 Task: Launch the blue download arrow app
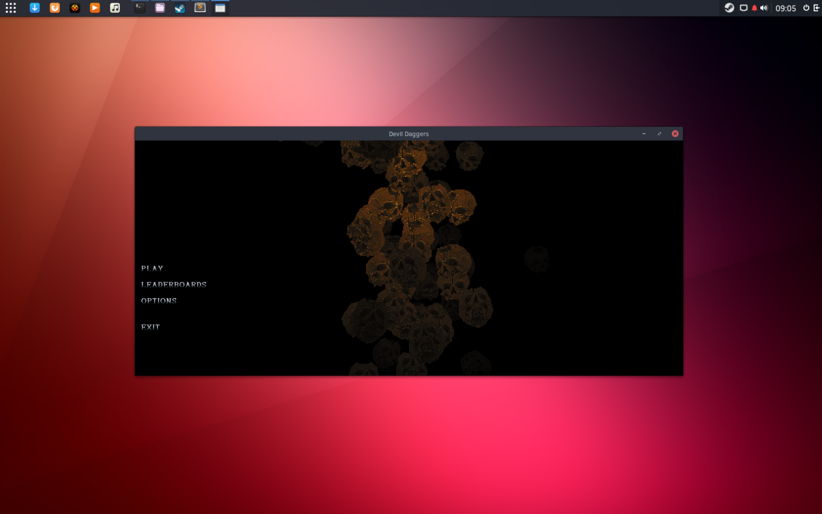click(35, 8)
